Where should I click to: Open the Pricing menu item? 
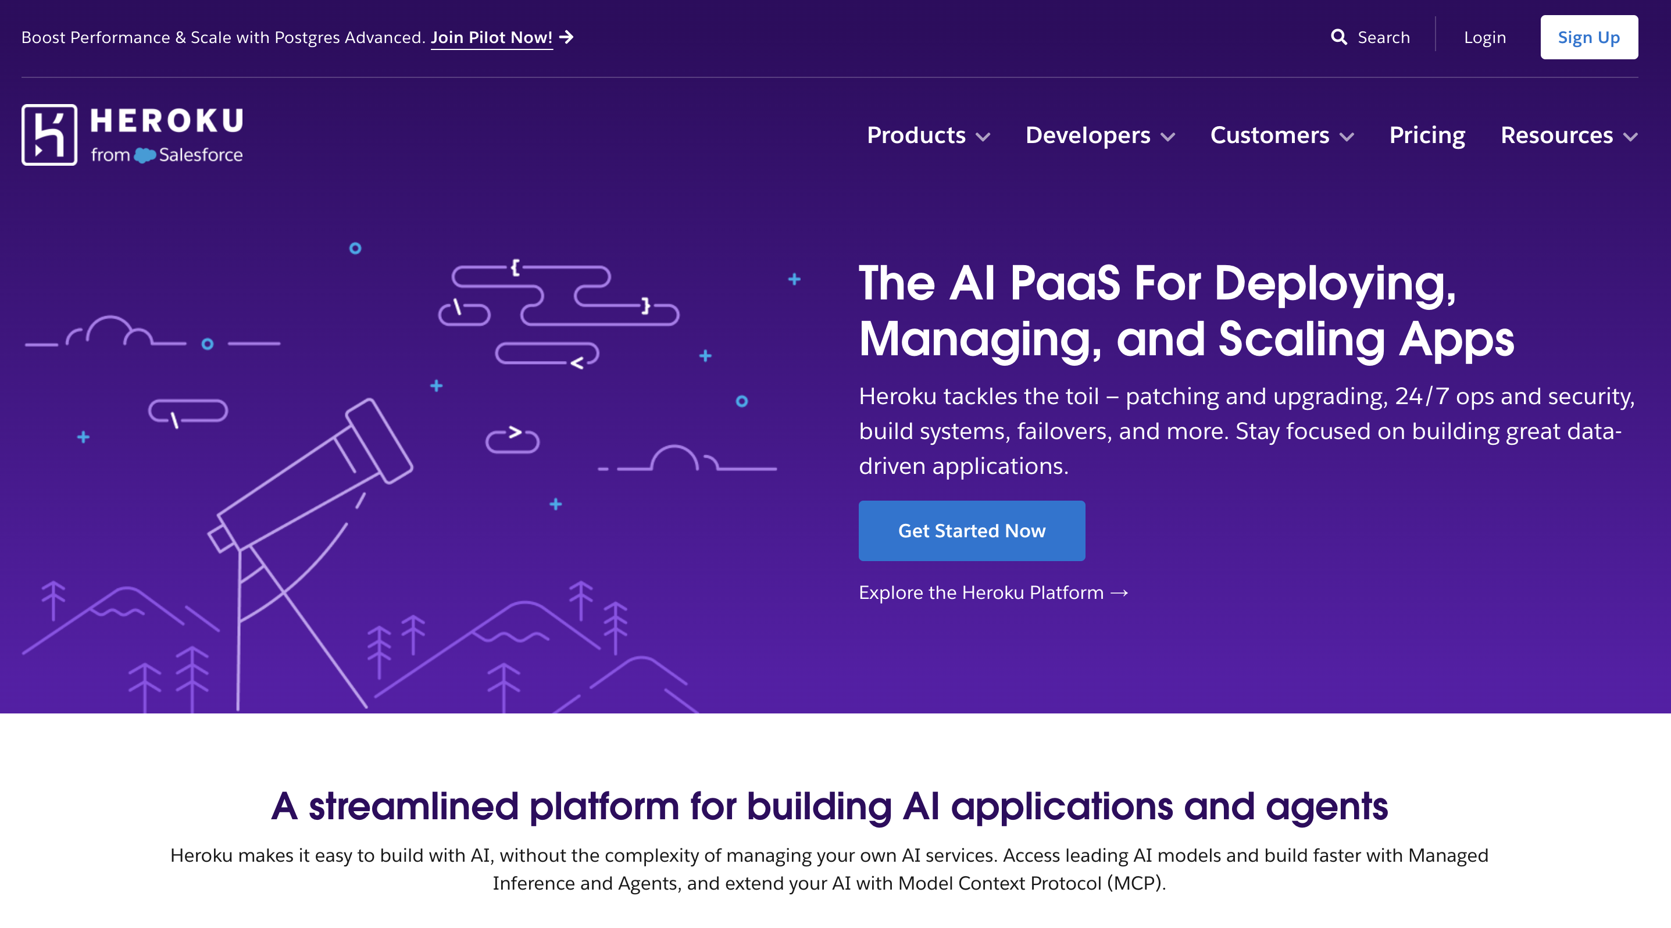1427,135
